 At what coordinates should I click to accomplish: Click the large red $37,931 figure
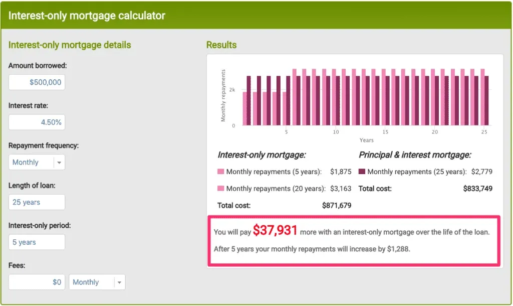[x=275, y=230]
